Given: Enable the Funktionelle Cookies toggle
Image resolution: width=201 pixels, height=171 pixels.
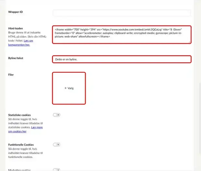Looking at the screenshot, I should [56, 145].
